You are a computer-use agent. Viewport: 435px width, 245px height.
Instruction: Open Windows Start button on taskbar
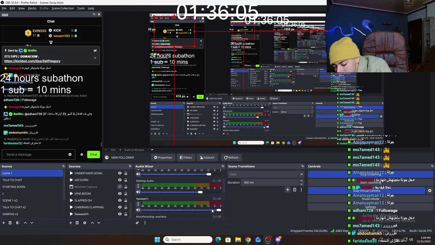point(157,240)
